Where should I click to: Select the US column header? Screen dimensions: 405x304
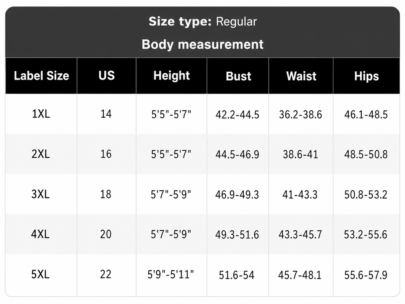[107, 76]
